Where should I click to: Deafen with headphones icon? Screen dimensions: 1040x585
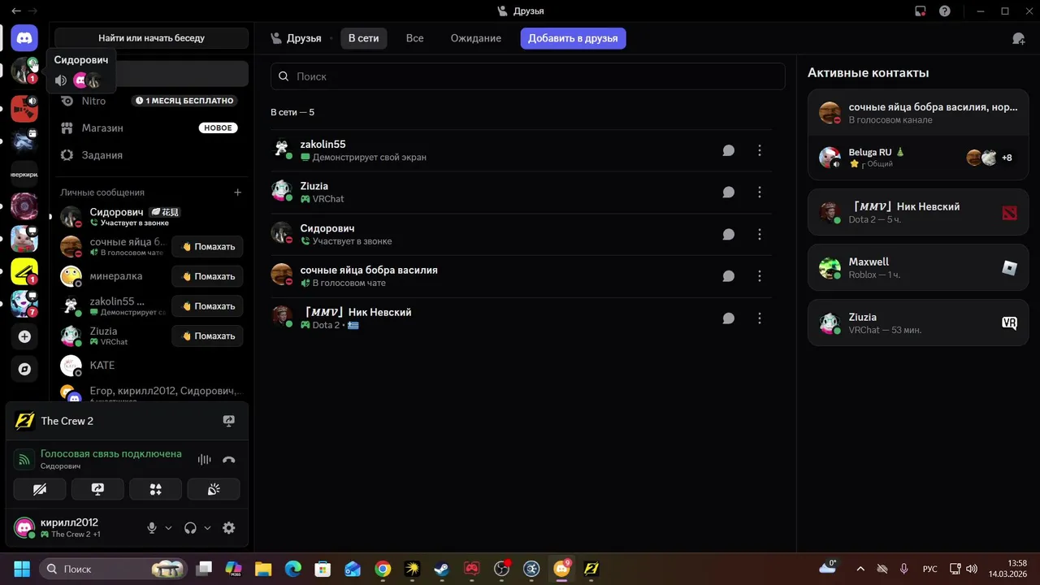(x=190, y=528)
